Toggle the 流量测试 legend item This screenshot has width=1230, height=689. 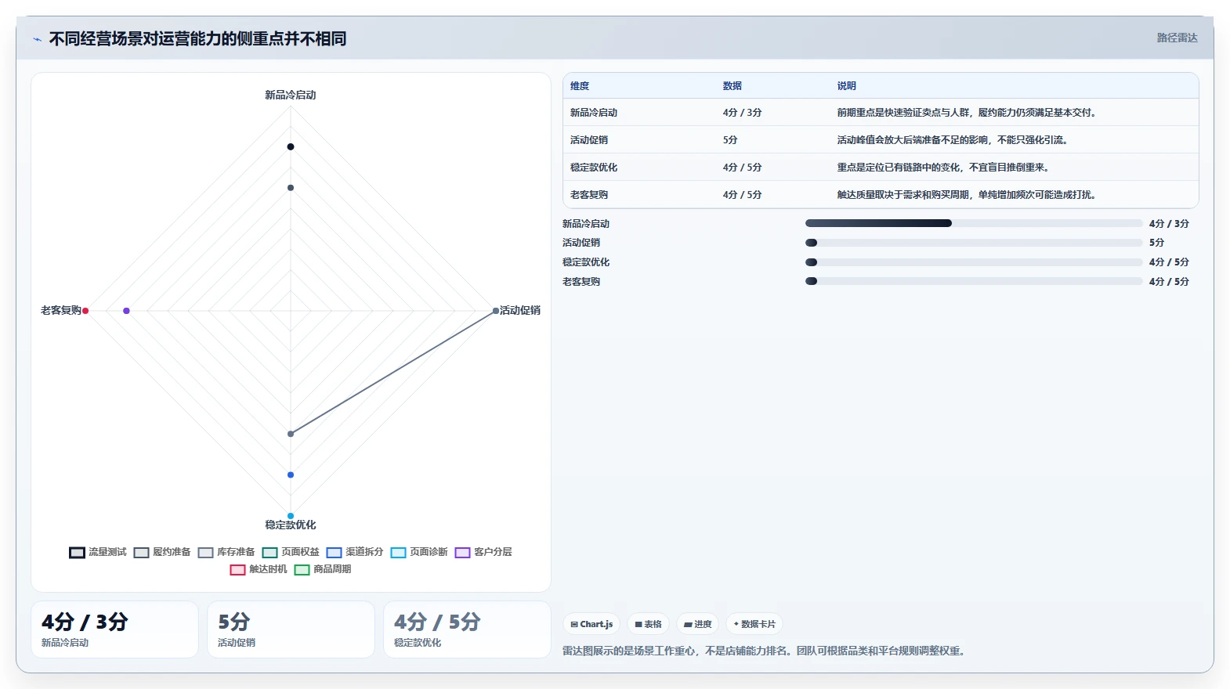[x=98, y=552]
